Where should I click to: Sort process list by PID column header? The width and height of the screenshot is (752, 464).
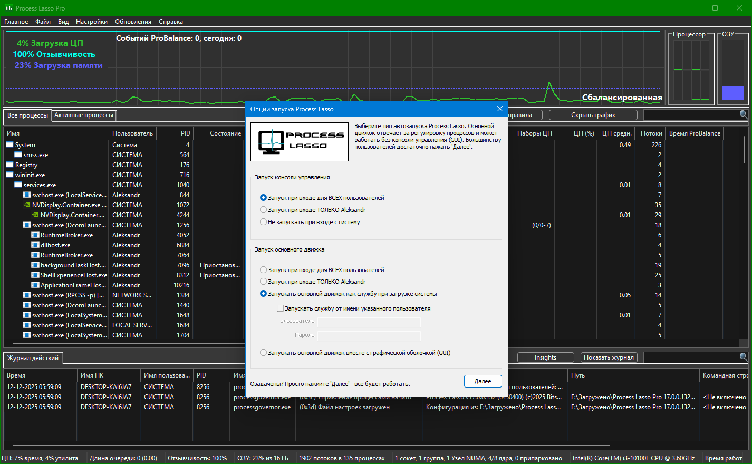[x=185, y=133]
